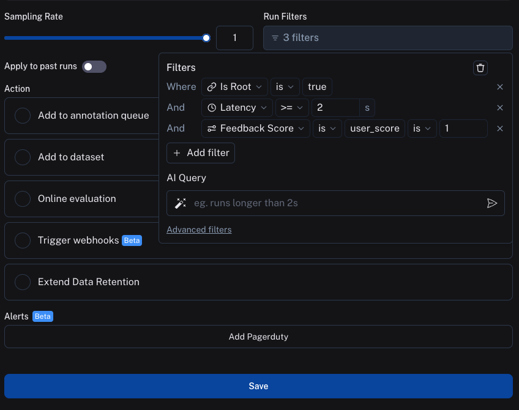Remove the Is Root filter row
519x410 pixels.
[499, 87]
